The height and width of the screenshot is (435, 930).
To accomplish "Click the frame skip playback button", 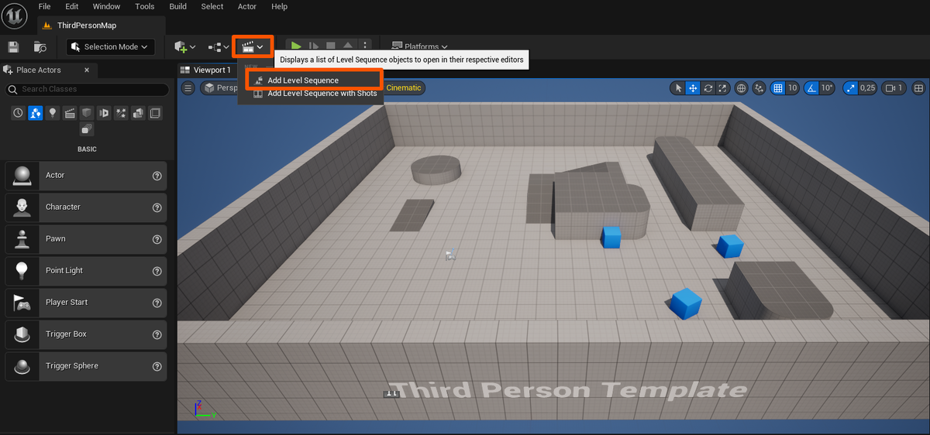I will click(314, 47).
